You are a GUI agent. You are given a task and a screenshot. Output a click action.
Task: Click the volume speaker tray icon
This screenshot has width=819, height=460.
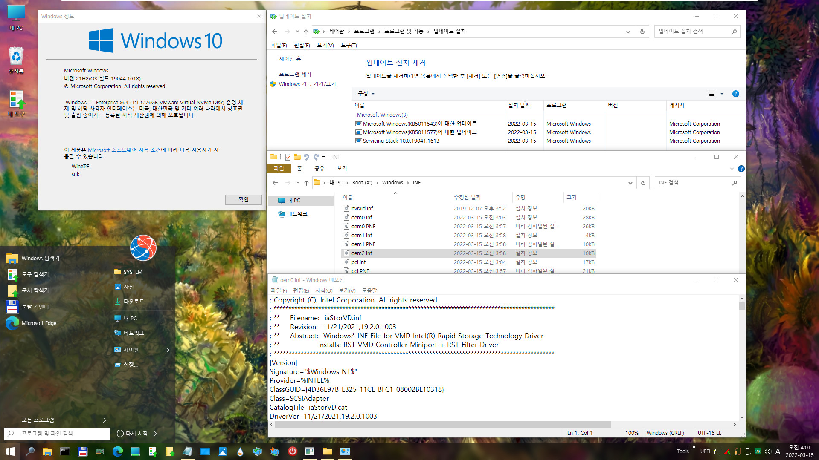coord(768,451)
